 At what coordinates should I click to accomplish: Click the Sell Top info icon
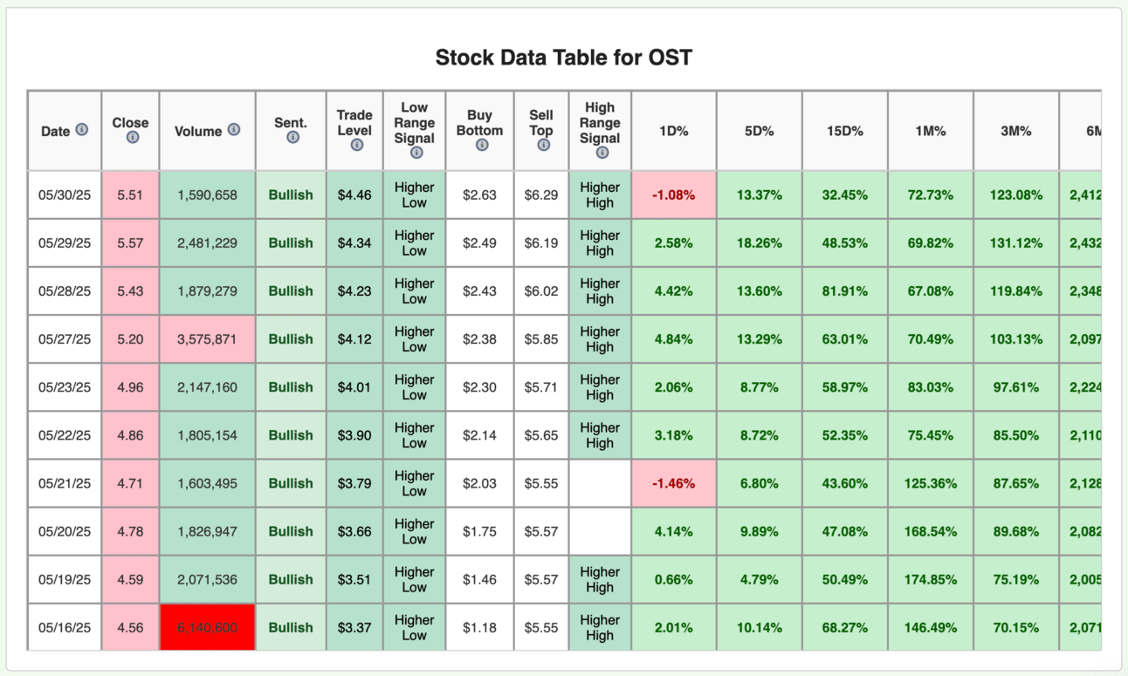(x=543, y=145)
